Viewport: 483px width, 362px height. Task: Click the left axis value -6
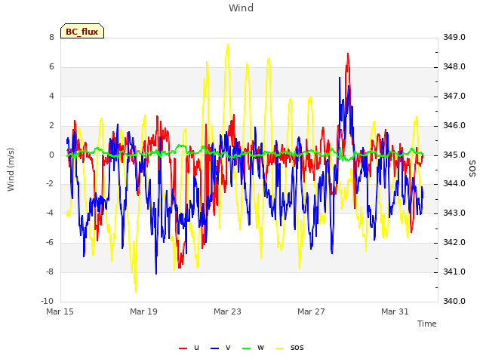click(50, 242)
